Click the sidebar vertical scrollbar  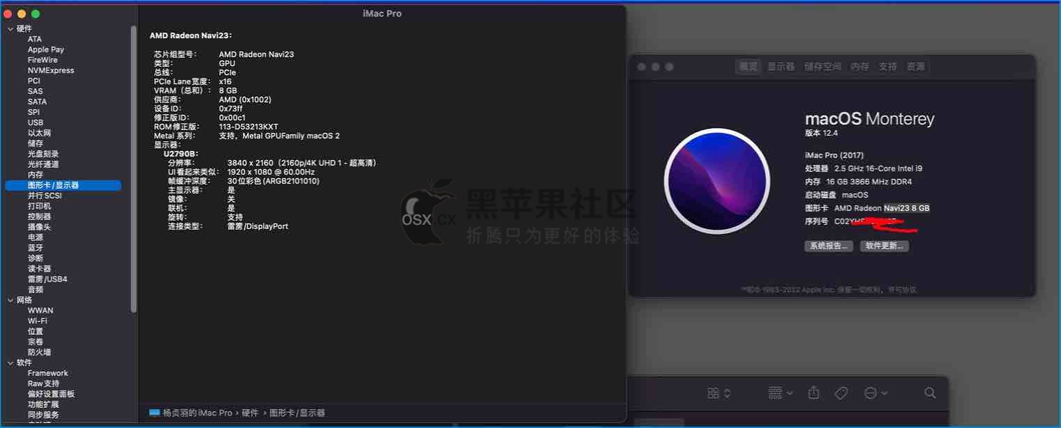(x=134, y=168)
